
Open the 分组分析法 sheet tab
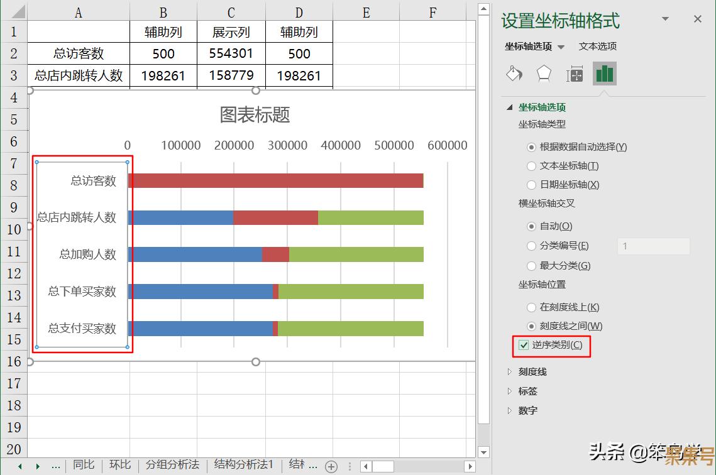[x=172, y=465]
